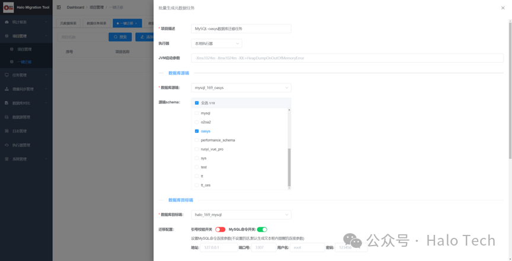Screen dimensions: 512x261
Task: Check the performance_schema checkbox
Action: (x=197, y=140)
